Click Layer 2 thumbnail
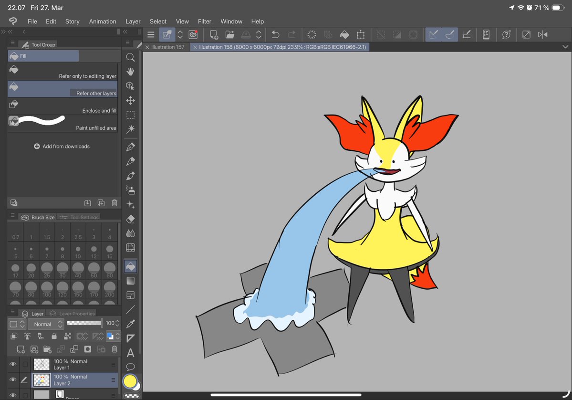Screen dimensions: 572x400 point(42,380)
